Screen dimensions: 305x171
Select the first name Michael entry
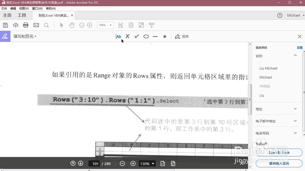tap(266, 77)
